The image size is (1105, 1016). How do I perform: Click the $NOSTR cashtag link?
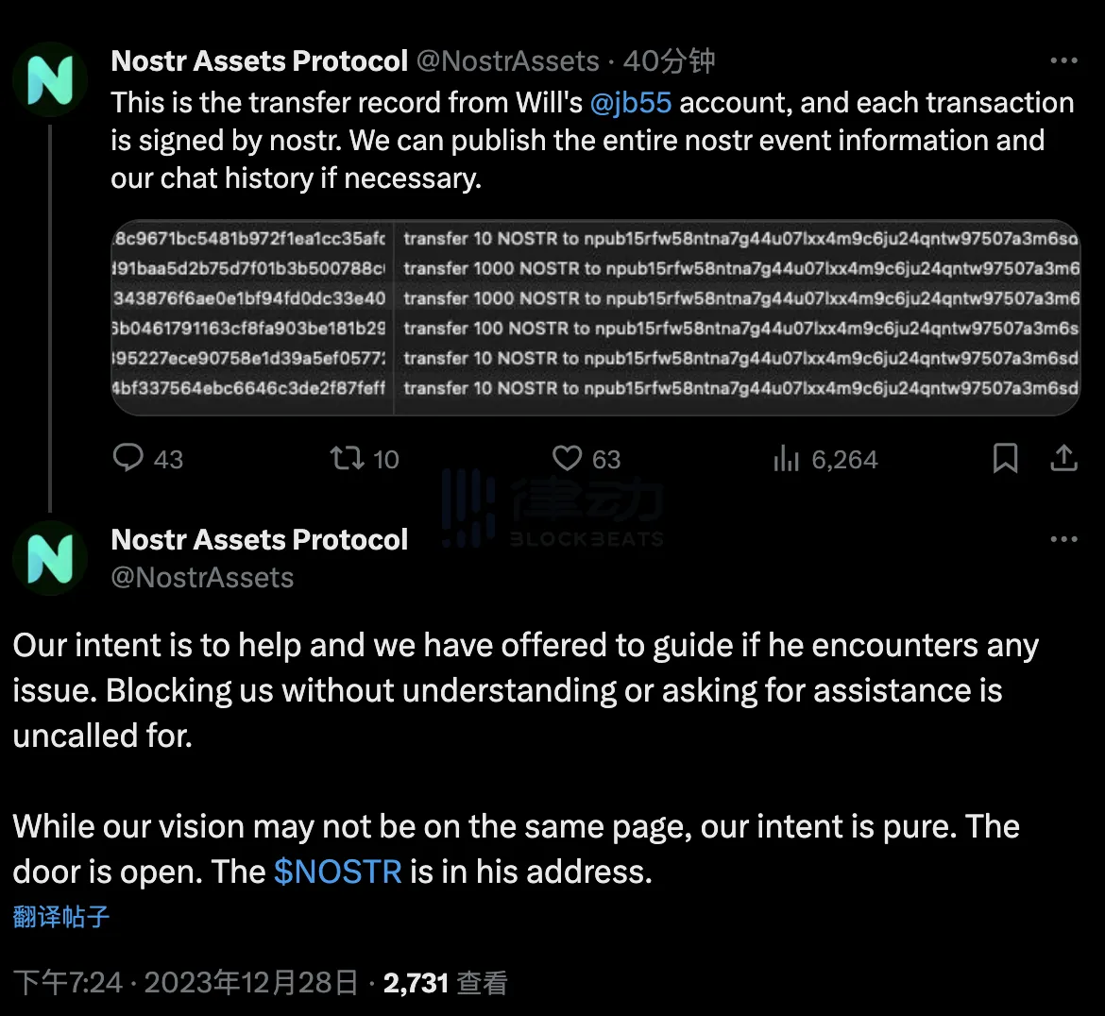[338, 871]
